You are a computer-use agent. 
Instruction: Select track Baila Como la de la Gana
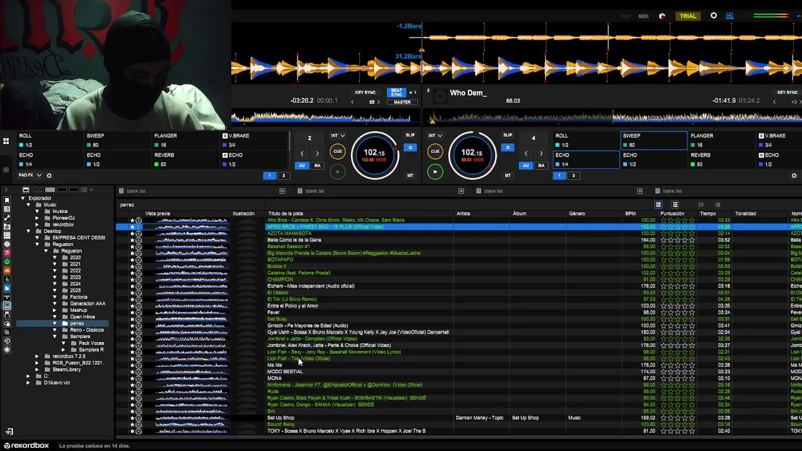294,240
